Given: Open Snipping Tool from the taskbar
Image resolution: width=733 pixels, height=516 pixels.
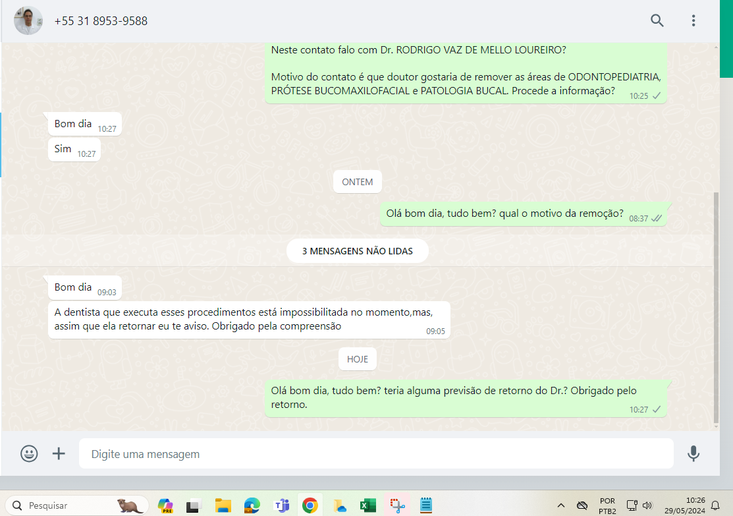Looking at the screenshot, I should (397, 505).
